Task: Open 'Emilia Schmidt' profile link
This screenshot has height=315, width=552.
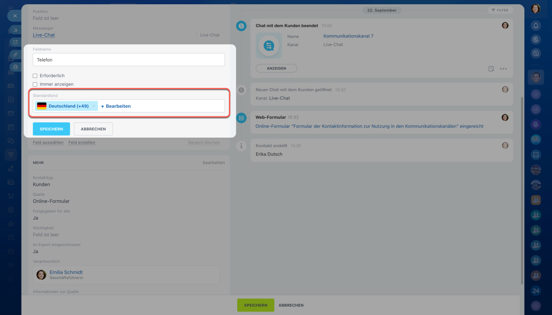Action: (x=66, y=272)
